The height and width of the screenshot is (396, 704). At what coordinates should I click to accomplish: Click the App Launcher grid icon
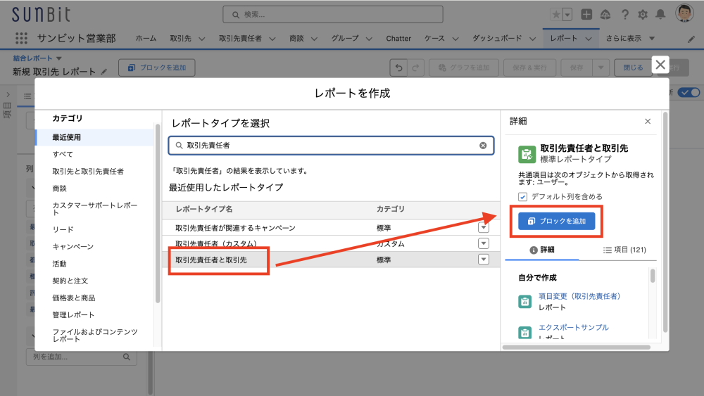21,38
